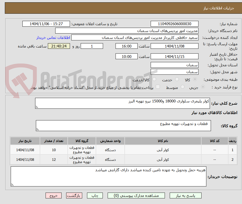The height and width of the screenshot is (204, 242).
Task: Click 'دستگاه' unit in row 2
Action: coord(110,160)
